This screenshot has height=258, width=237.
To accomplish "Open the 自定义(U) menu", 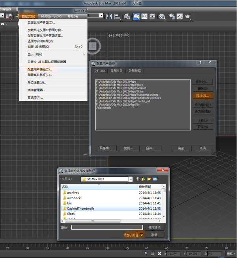I will click(28, 17).
